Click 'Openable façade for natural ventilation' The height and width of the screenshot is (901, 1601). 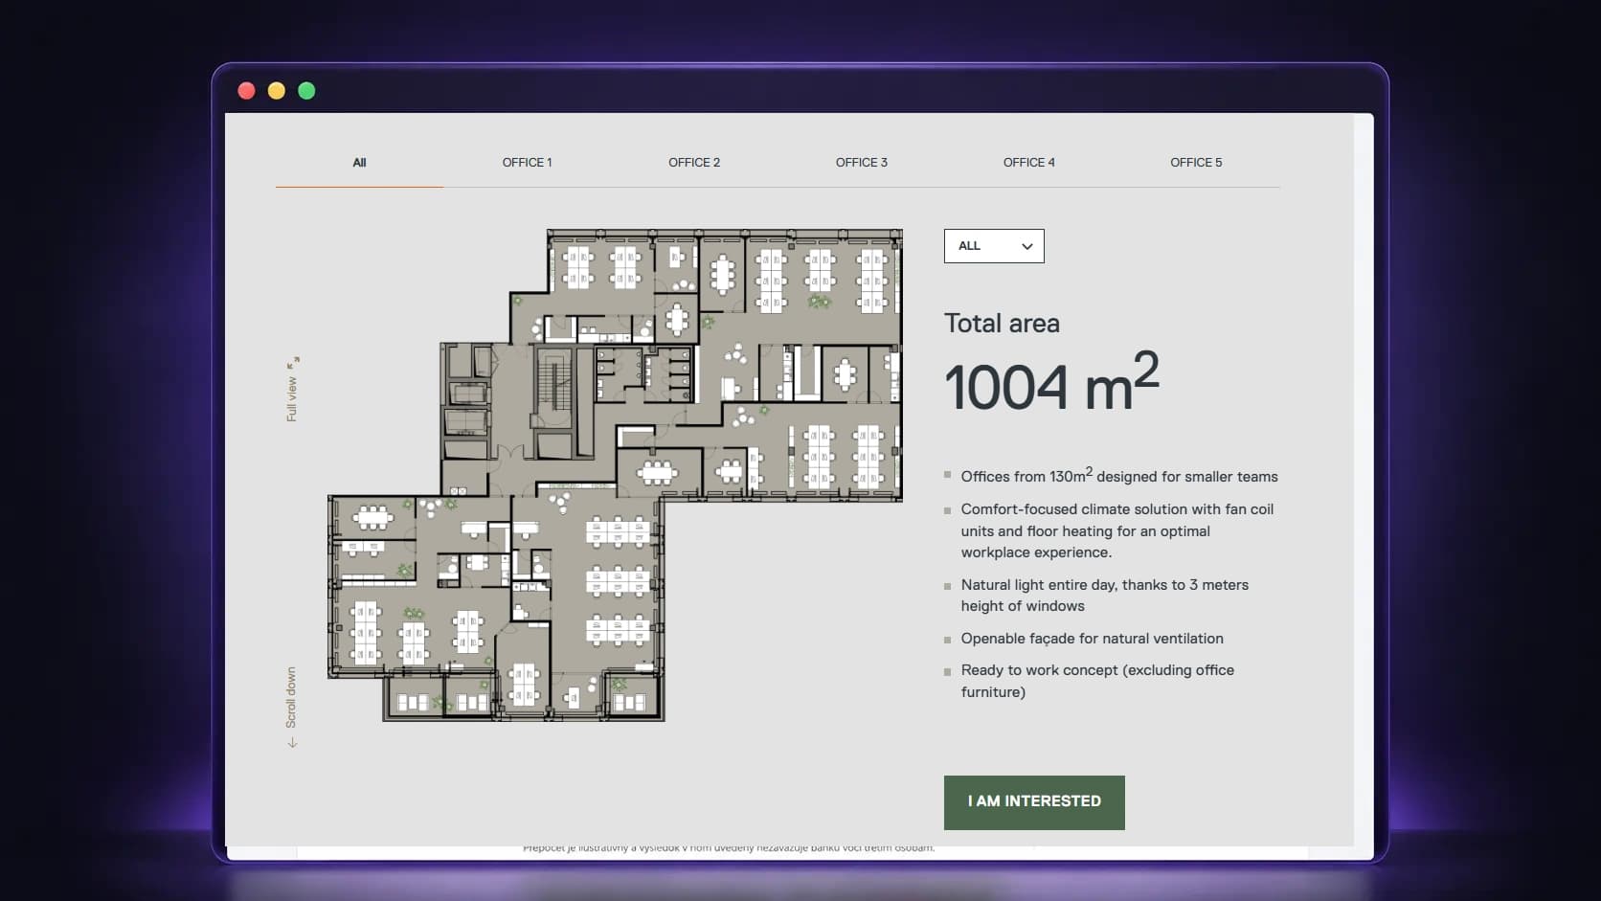click(x=1092, y=639)
